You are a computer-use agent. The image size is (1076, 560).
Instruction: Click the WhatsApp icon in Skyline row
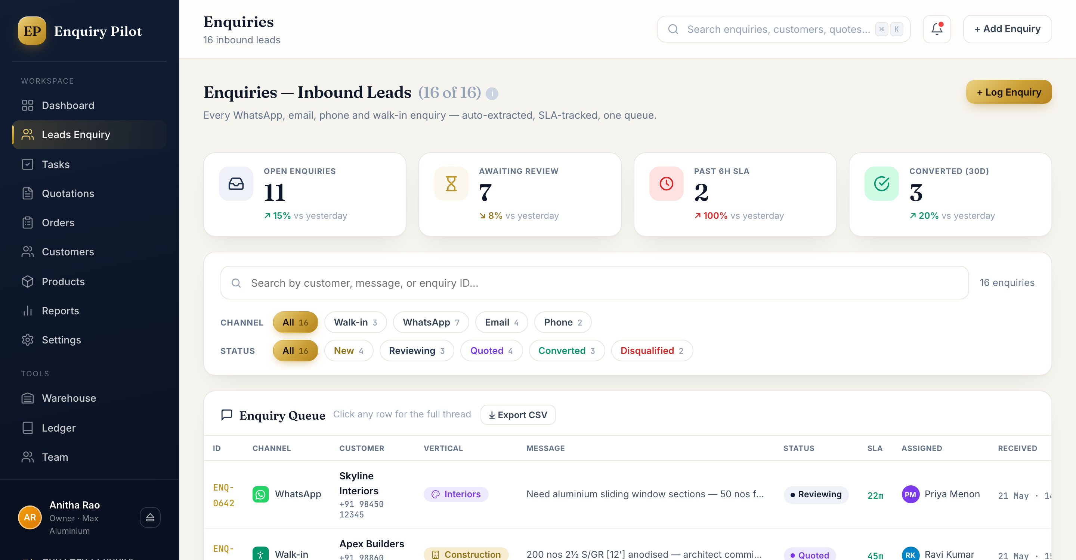[x=261, y=494]
